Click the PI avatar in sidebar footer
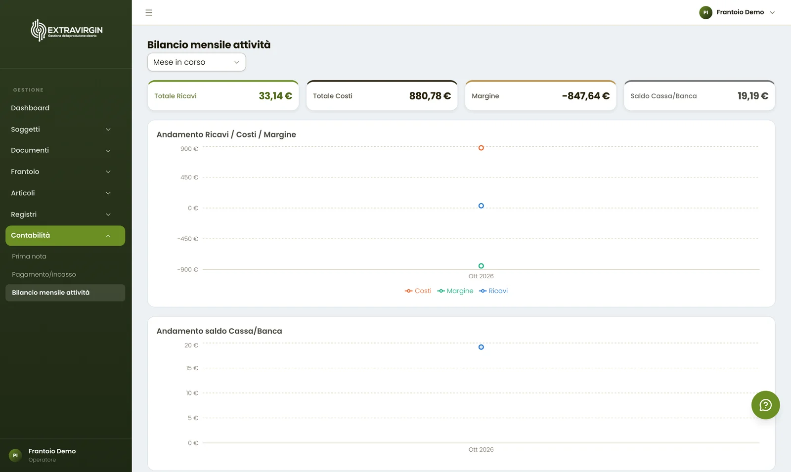Image resolution: width=791 pixels, height=472 pixels. (15, 455)
